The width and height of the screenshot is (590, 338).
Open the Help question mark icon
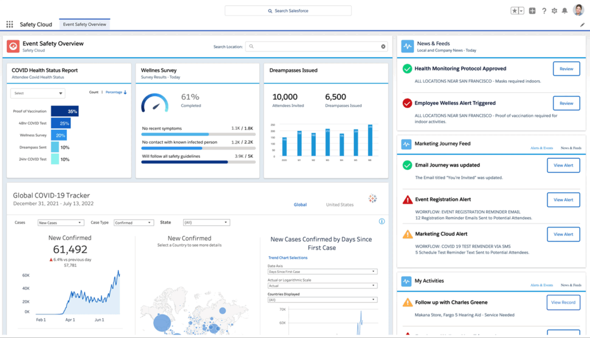point(544,10)
